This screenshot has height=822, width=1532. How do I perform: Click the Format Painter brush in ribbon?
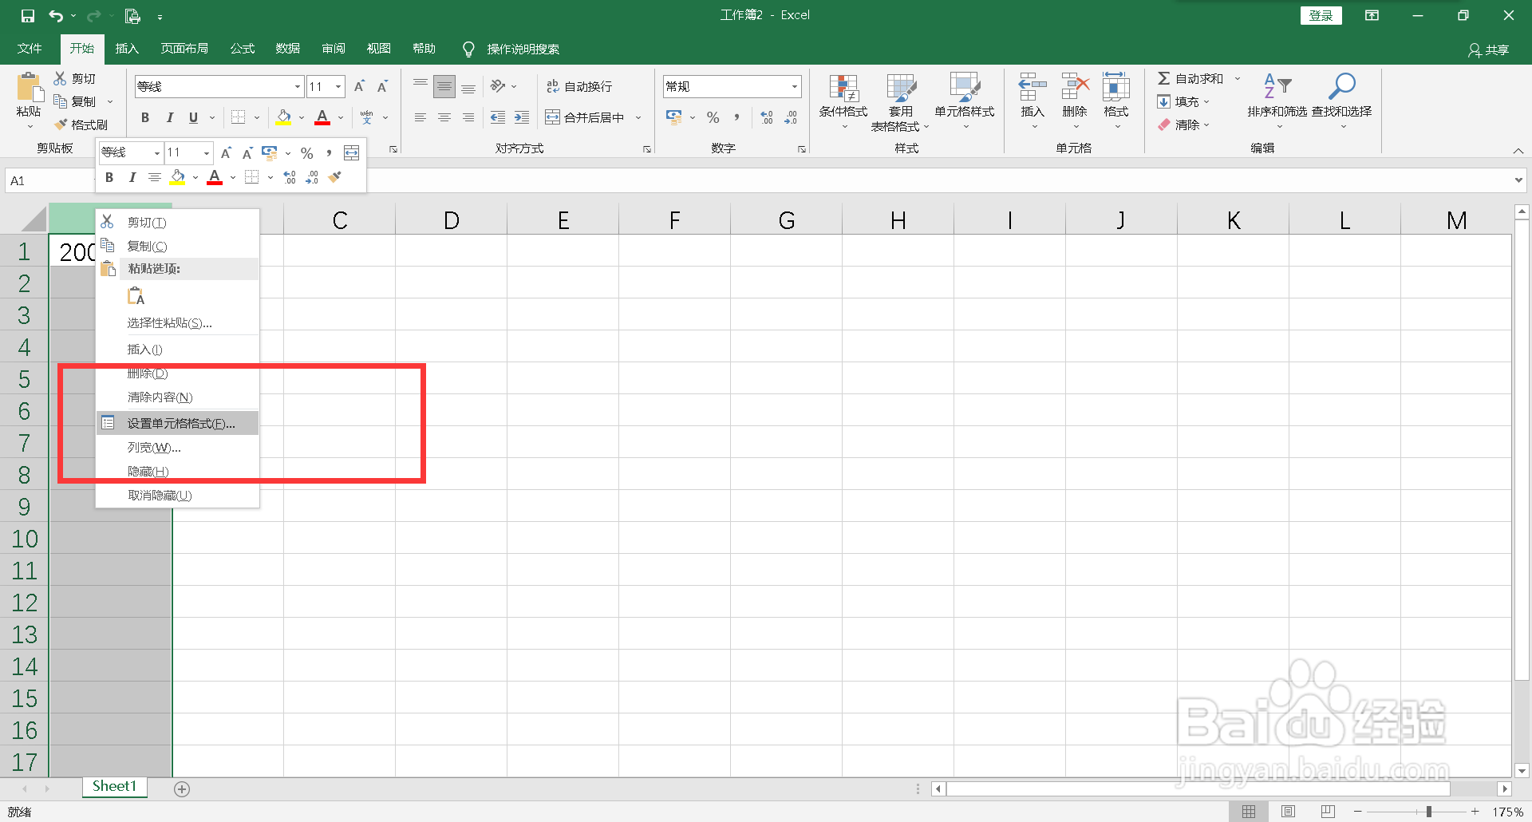61,124
